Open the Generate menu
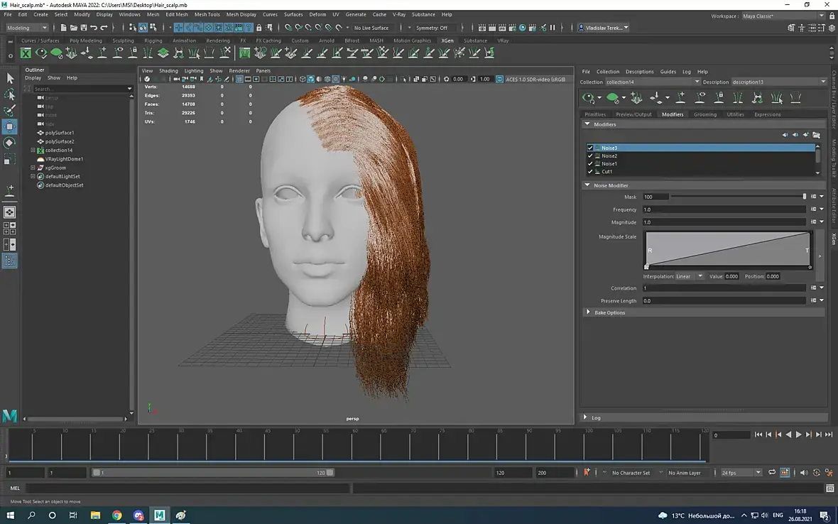The width and height of the screenshot is (838, 524). (x=356, y=14)
